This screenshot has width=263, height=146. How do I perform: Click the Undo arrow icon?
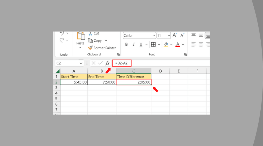tap(62, 33)
